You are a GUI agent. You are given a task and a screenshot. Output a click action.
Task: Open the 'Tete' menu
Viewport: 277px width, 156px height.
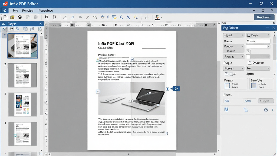point(15,11)
